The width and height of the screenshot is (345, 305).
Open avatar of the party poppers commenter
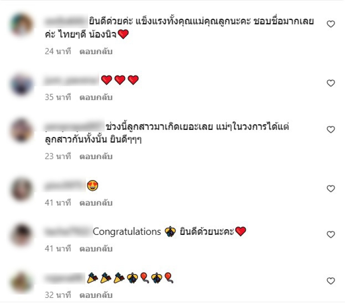pyautogui.click(x=21, y=282)
